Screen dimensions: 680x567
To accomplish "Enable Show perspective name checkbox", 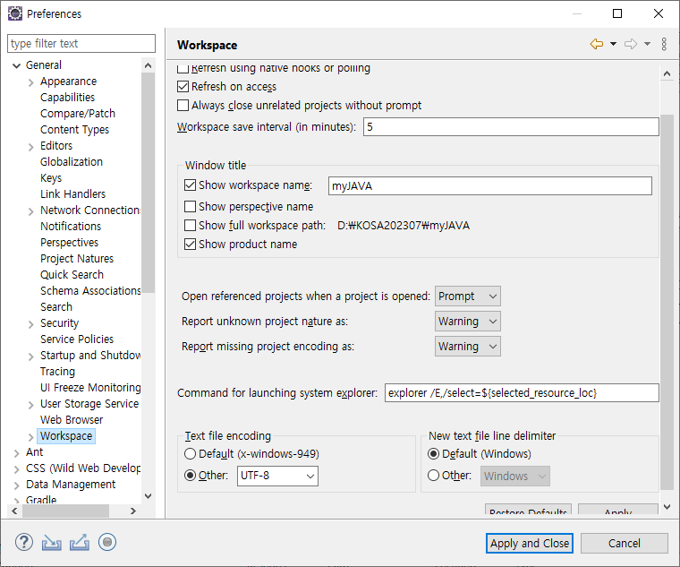I will [x=190, y=206].
